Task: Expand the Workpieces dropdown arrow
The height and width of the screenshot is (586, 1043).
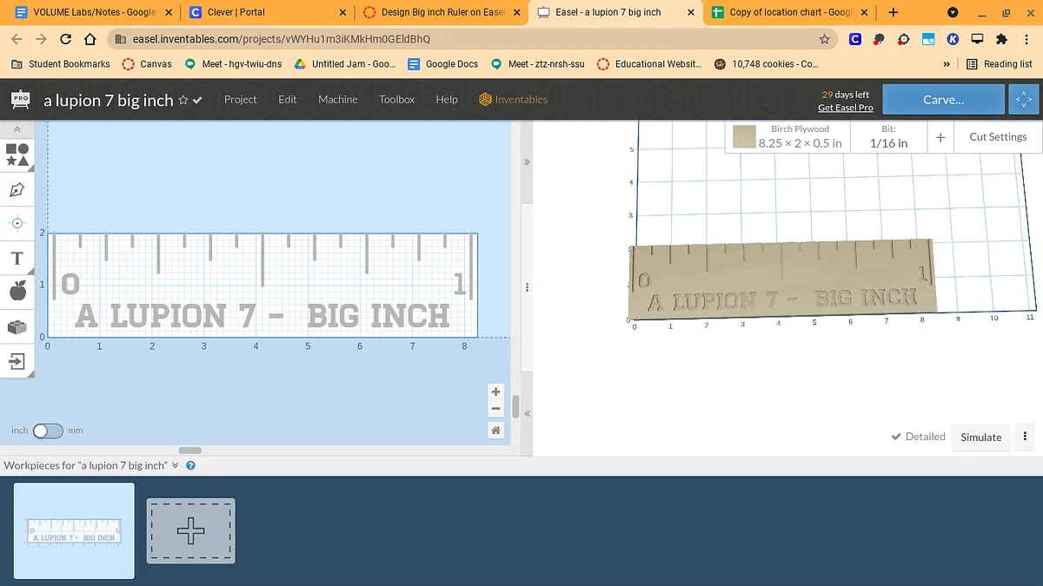Action: pyautogui.click(x=176, y=465)
